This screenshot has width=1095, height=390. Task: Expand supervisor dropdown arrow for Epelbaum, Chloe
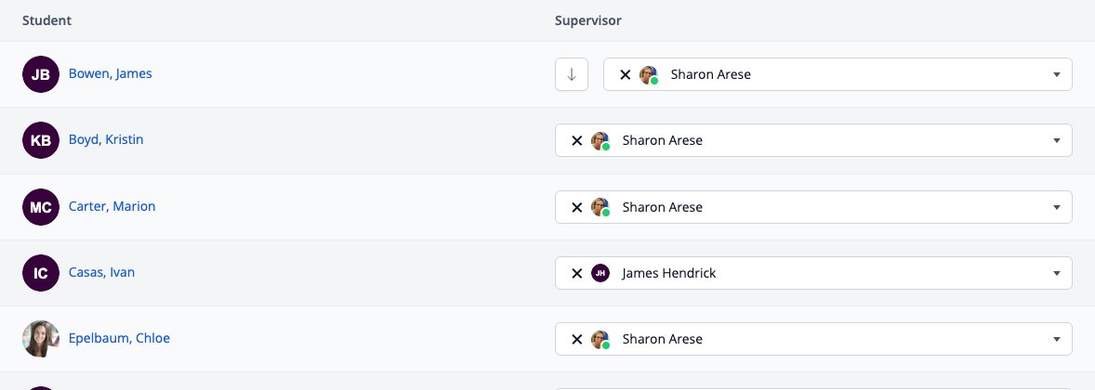point(1057,339)
